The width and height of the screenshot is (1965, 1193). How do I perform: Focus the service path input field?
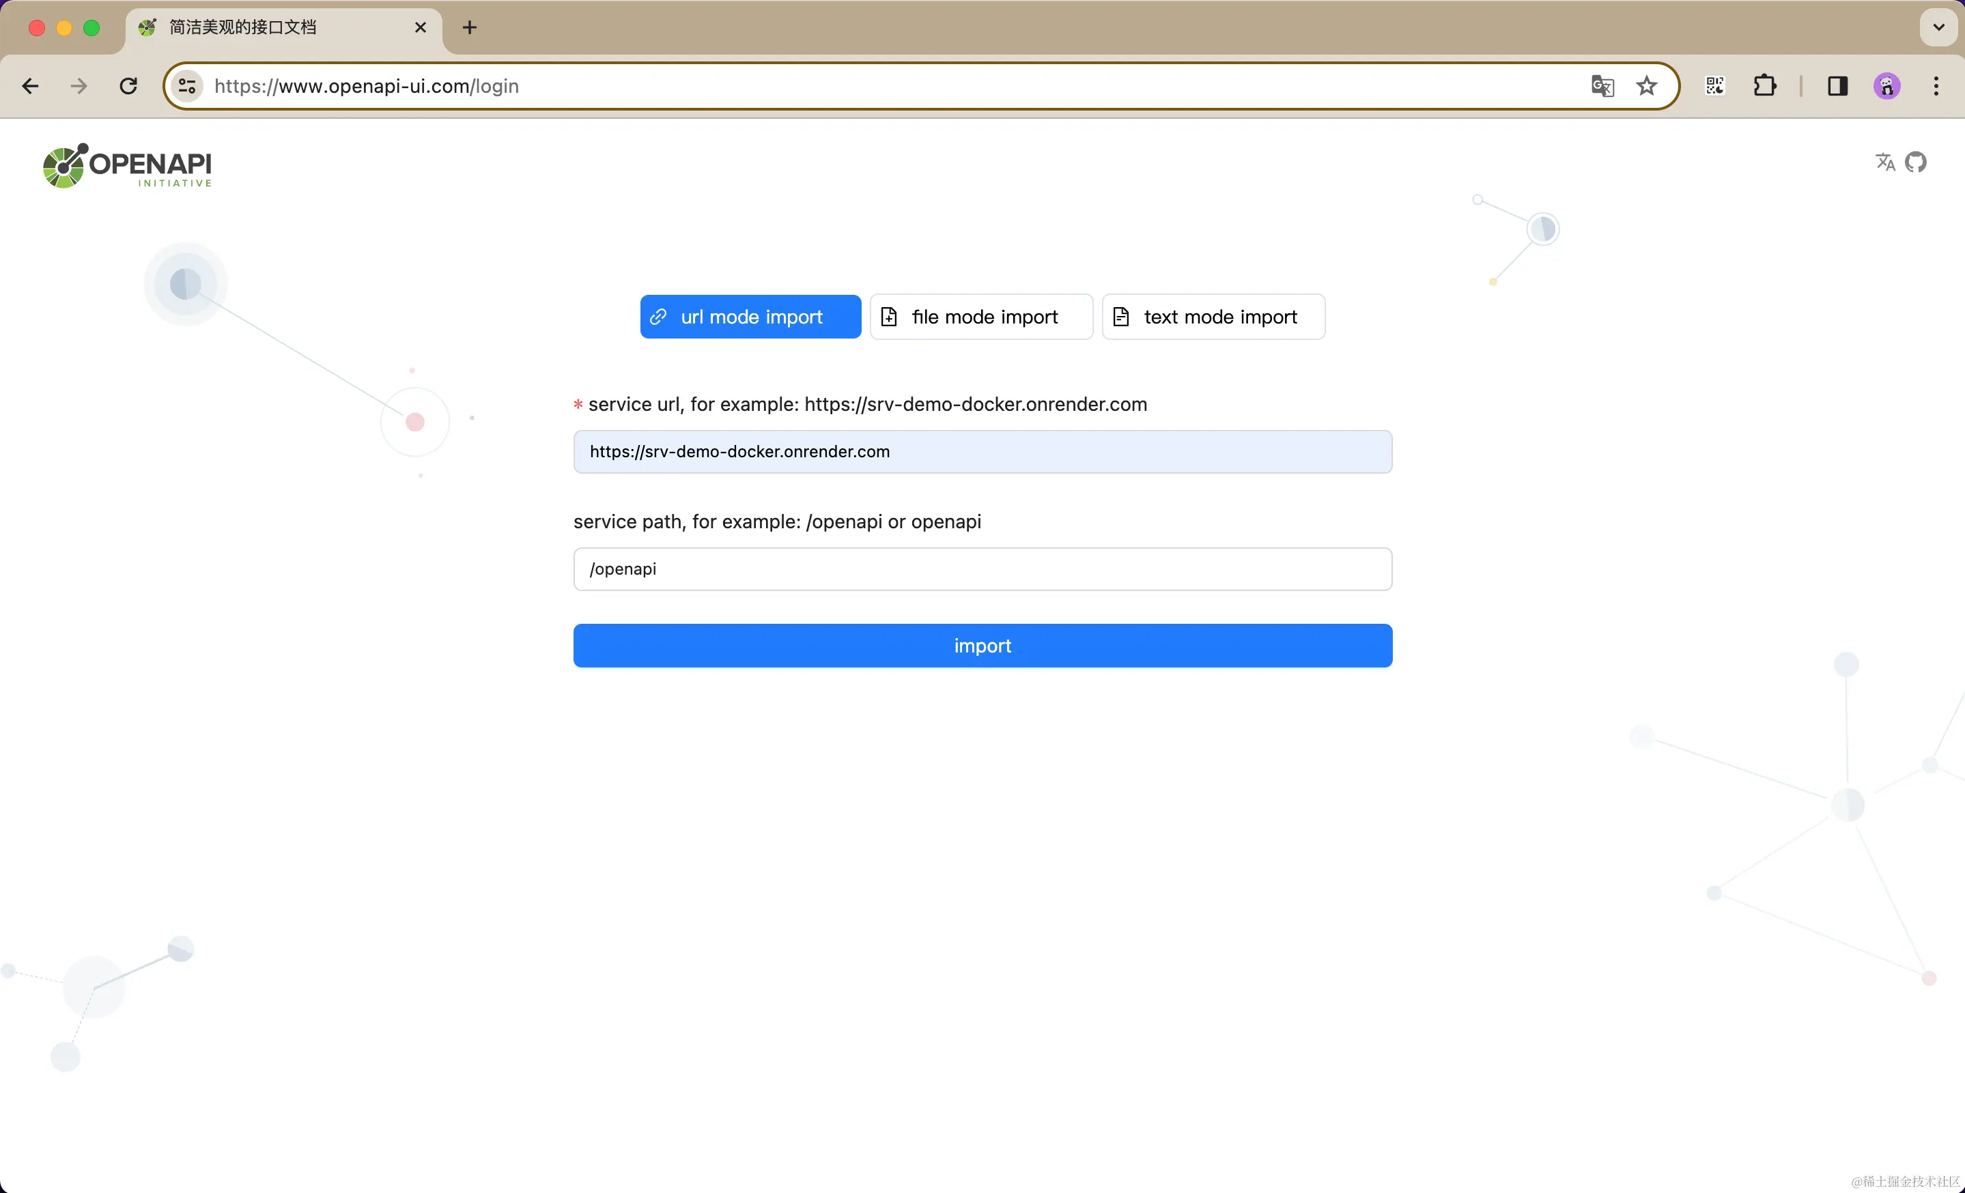(x=982, y=569)
